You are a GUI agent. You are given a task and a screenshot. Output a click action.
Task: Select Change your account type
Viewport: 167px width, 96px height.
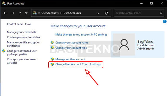coord(71,48)
